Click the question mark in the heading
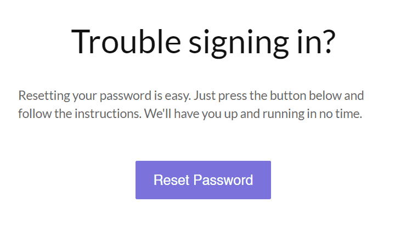 pyautogui.click(x=325, y=42)
